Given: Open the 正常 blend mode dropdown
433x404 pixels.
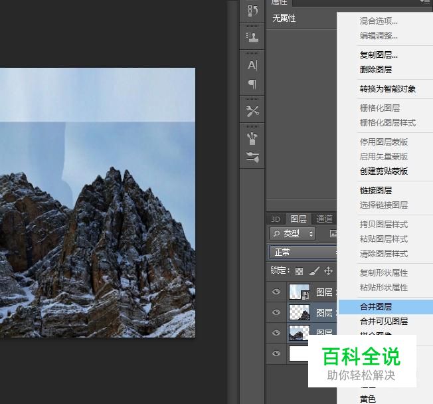Looking at the screenshot, I should click(303, 252).
